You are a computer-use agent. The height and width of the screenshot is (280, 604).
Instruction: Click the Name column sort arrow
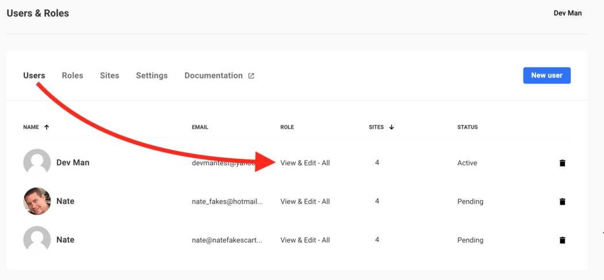click(47, 127)
